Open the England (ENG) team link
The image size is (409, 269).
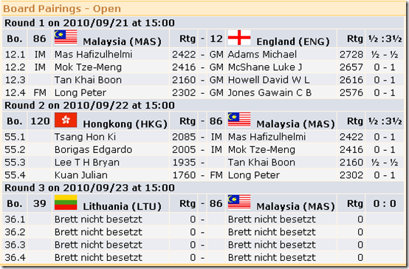(x=293, y=41)
